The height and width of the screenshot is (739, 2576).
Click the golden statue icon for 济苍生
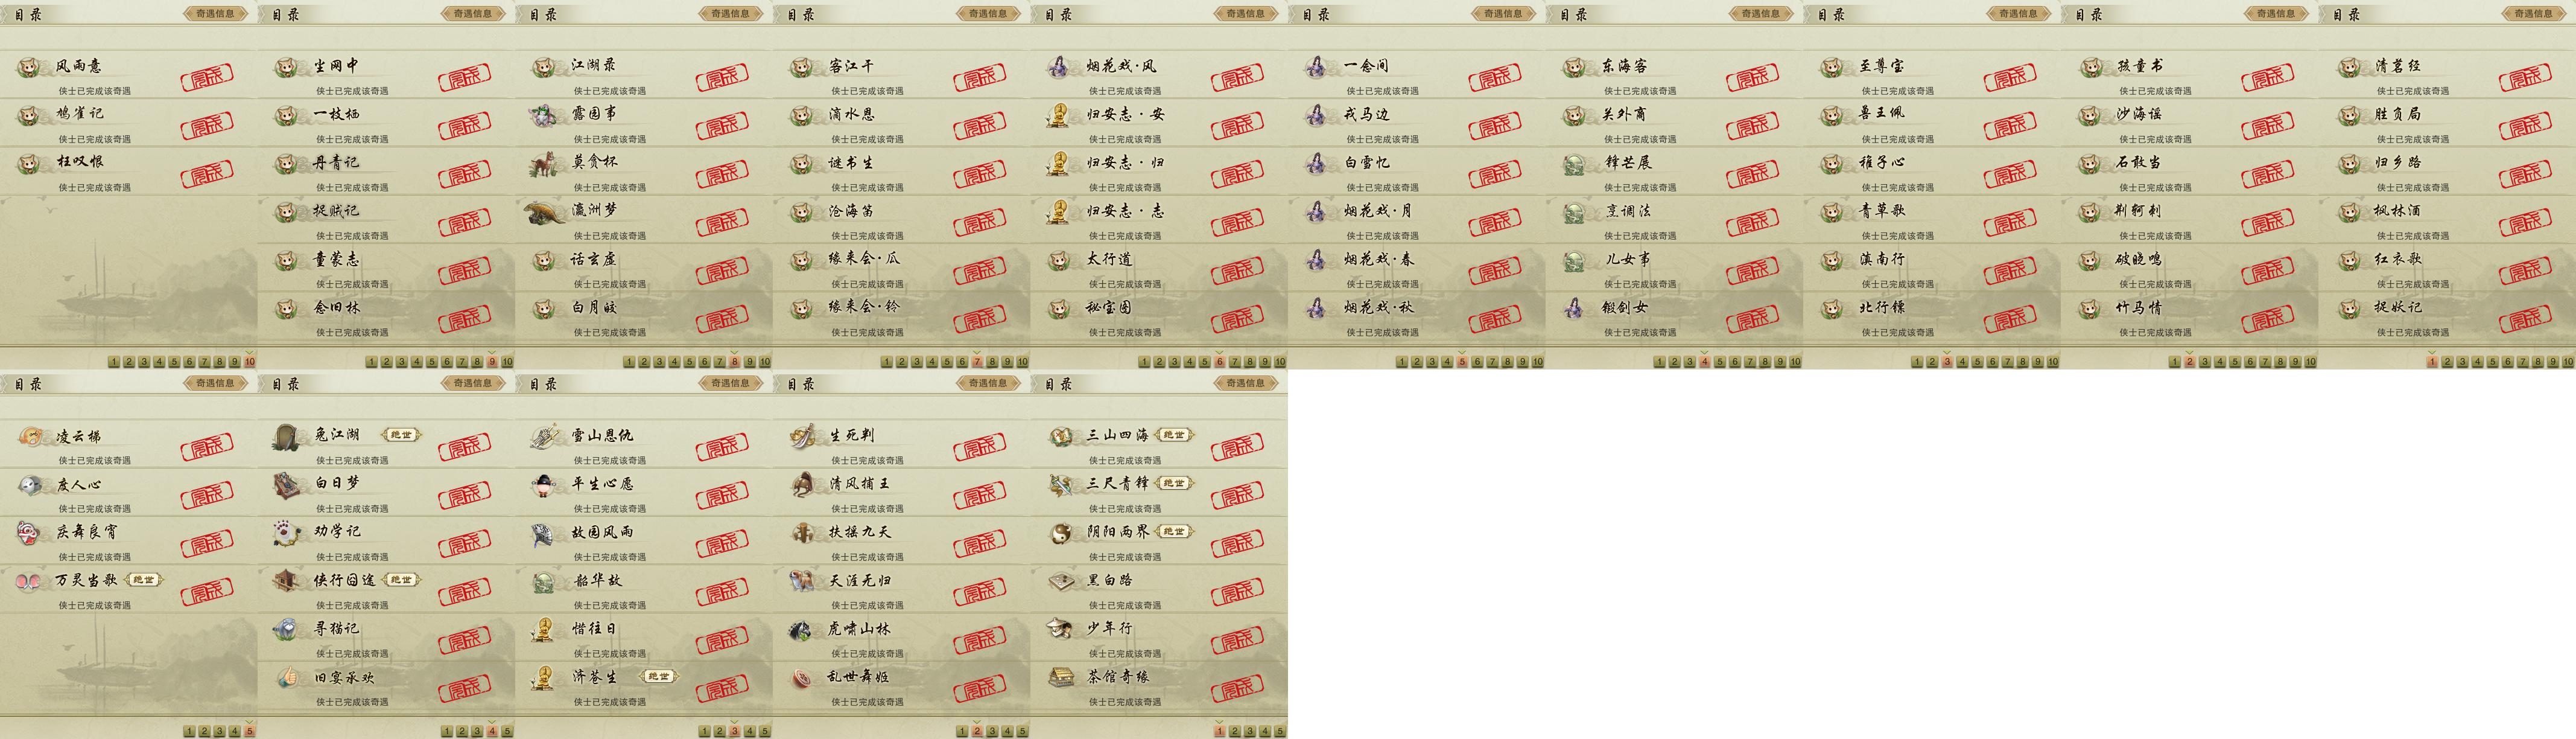coord(544,678)
